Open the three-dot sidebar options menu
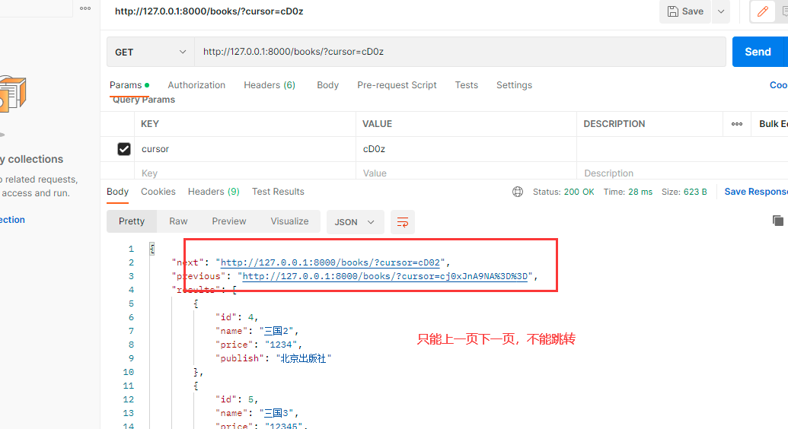This screenshot has width=788, height=429. [85, 8]
